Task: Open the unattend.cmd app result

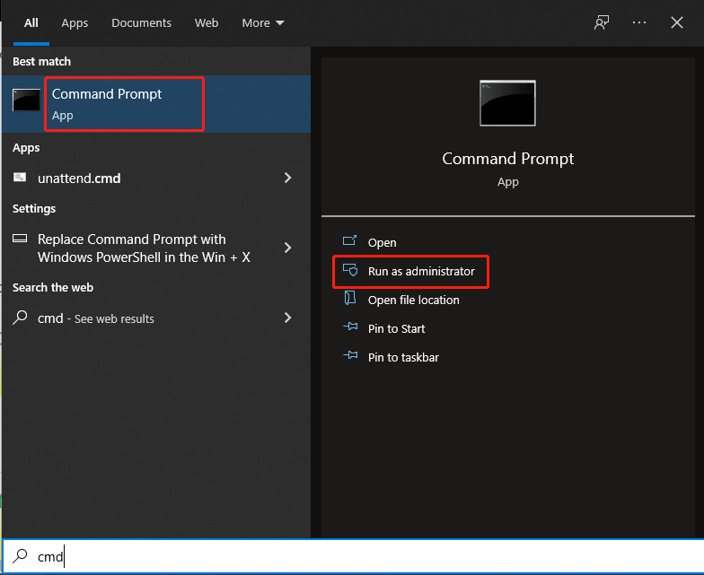Action: coord(156,178)
